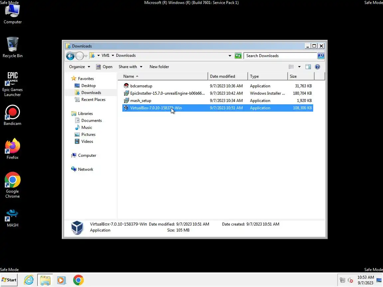Sort by the Name column header

click(163, 76)
